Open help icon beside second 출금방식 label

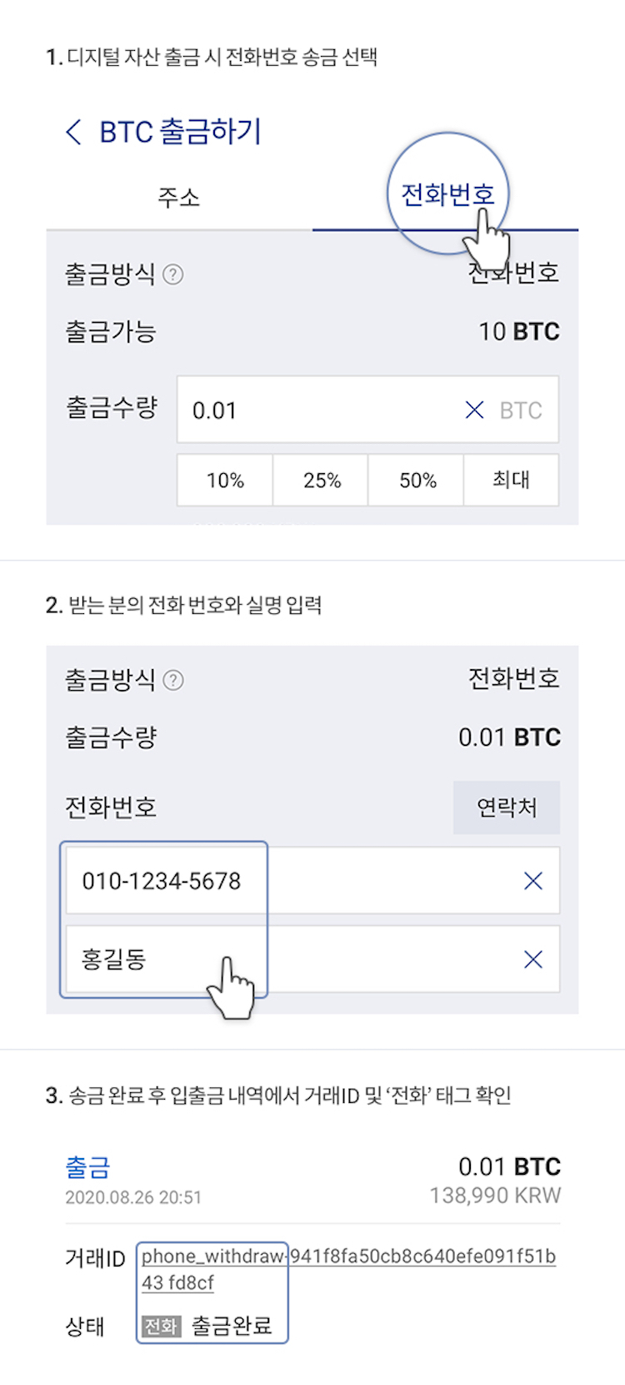[x=173, y=681]
